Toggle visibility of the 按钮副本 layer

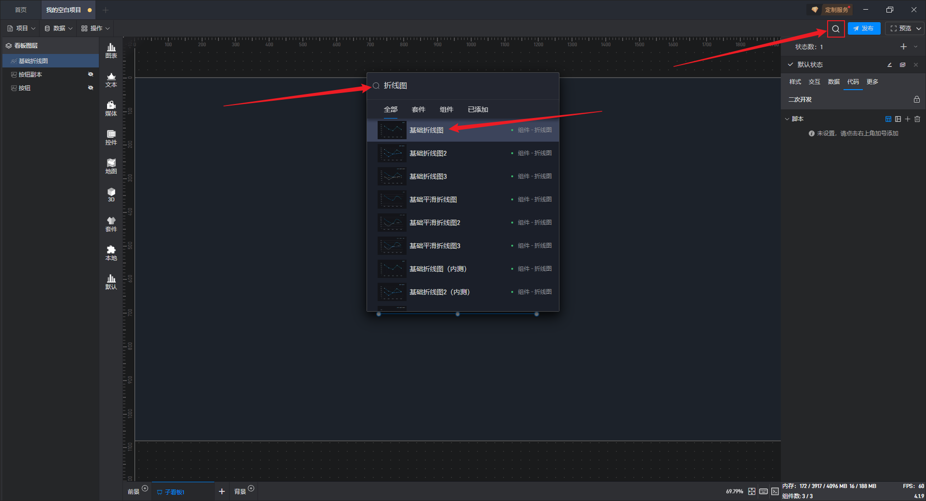point(90,74)
